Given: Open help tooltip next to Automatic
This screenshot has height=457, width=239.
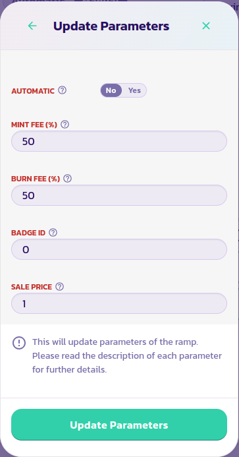Looking at the screenshot, I should (x=63, y=90).
